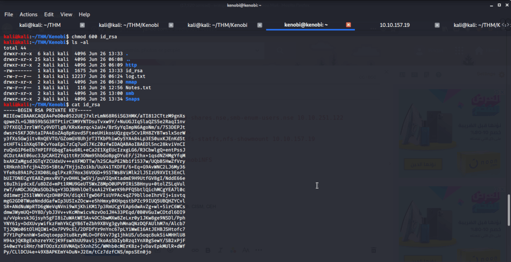The width and height of the screenshot is (511, 262).
Task: Show the Help menu
Action: click(84, 14)
